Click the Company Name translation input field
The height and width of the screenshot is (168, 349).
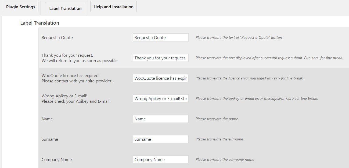161,159
